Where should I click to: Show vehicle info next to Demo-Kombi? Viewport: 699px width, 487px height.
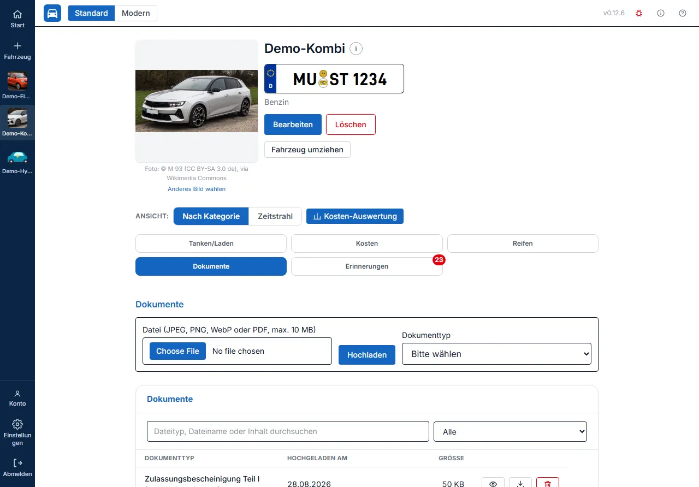(356, 49)
